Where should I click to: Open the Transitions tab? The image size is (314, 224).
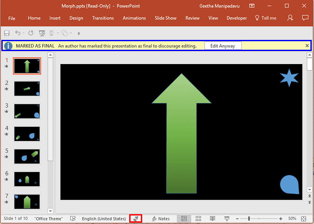point(103,18)
